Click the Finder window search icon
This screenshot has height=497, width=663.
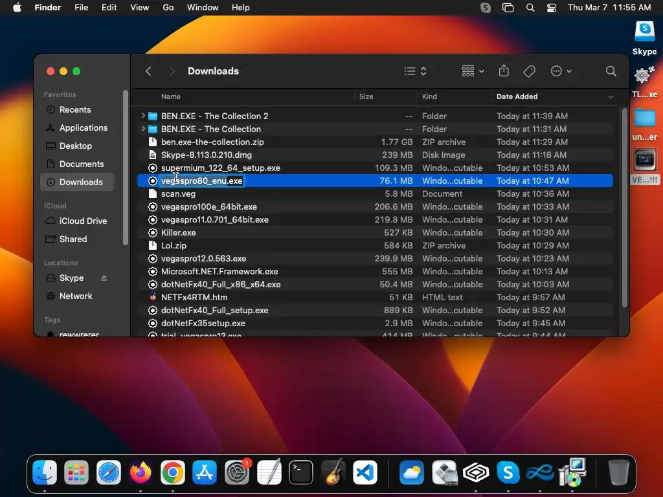[611, 71]
